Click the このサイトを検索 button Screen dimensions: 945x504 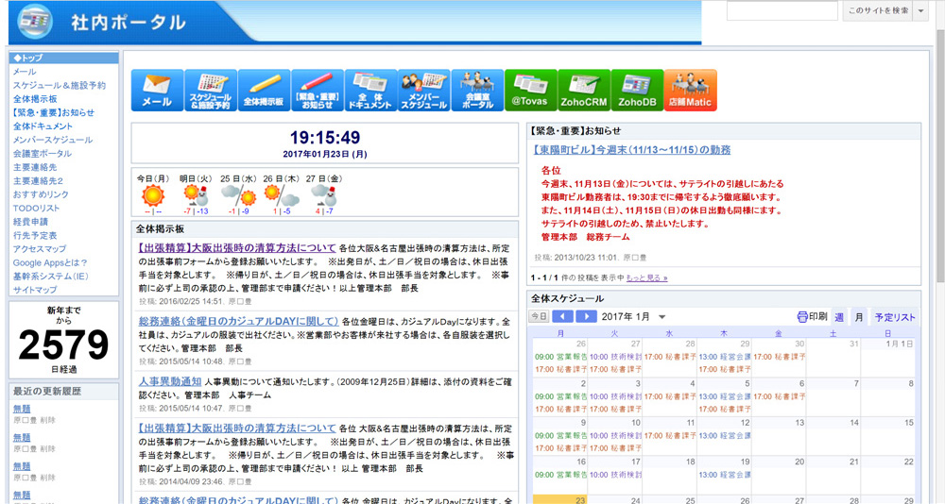tap(878, 10)
